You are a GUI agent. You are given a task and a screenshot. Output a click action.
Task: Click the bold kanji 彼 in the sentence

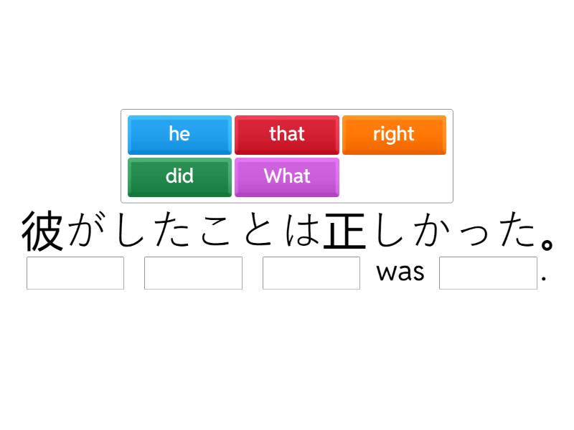tap(43, 231)
